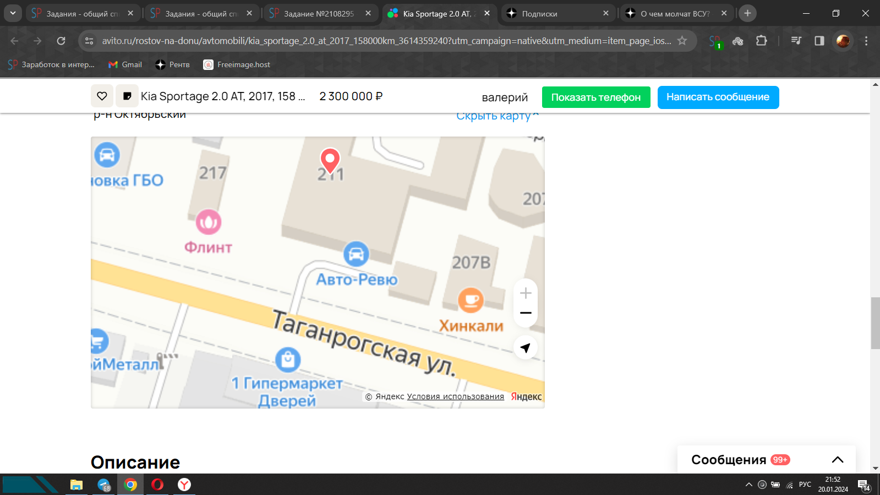Switch to the Подписки tab
Screen dimensions: 880x495
(x=558, y=13)
